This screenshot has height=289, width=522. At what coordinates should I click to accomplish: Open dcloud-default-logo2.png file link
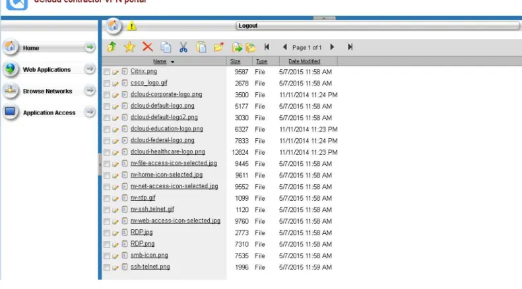coord(164,117)
